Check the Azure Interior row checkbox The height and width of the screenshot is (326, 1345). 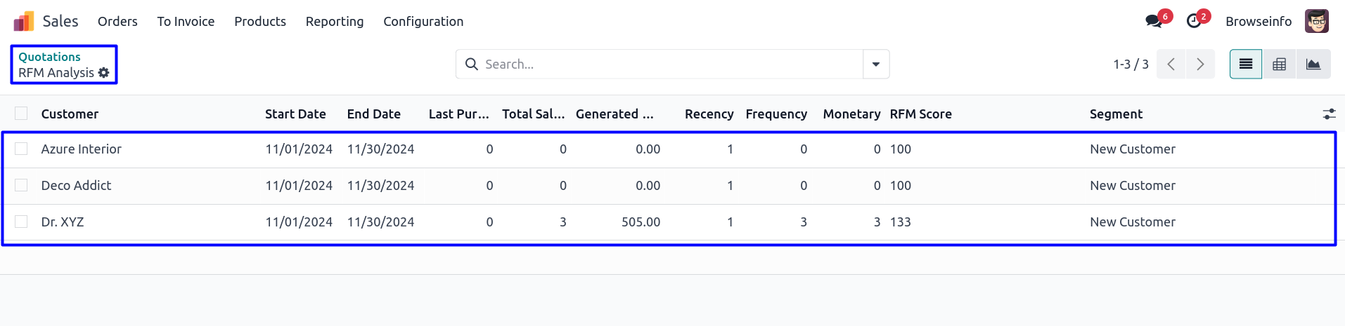21,149
